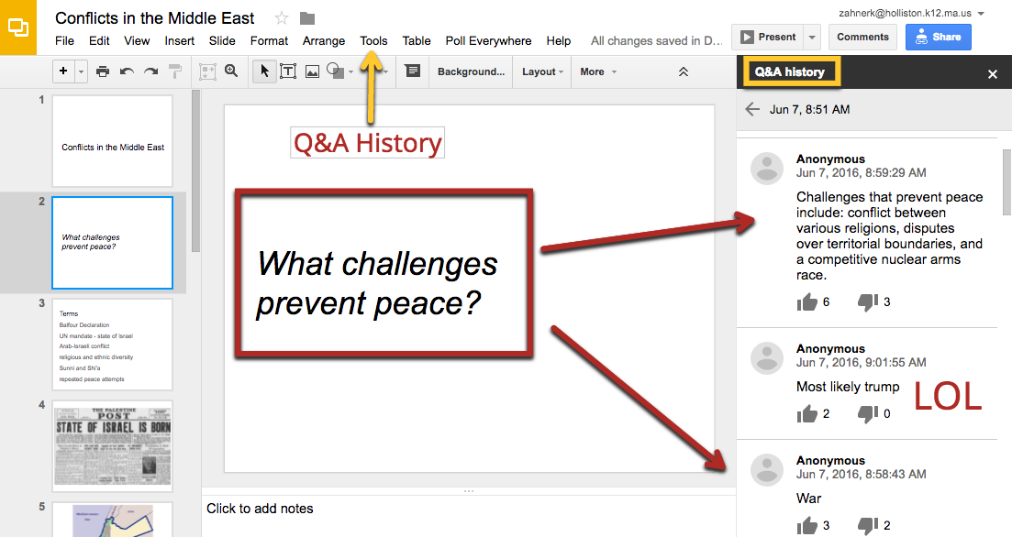Select slide 5 thumbnail with the map
The width and height of the screenshot is (1012, 537).
tap(112, 520)
